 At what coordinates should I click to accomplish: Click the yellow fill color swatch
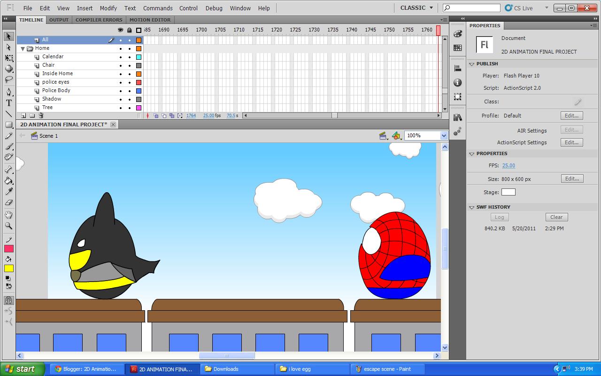pos(9,268)
